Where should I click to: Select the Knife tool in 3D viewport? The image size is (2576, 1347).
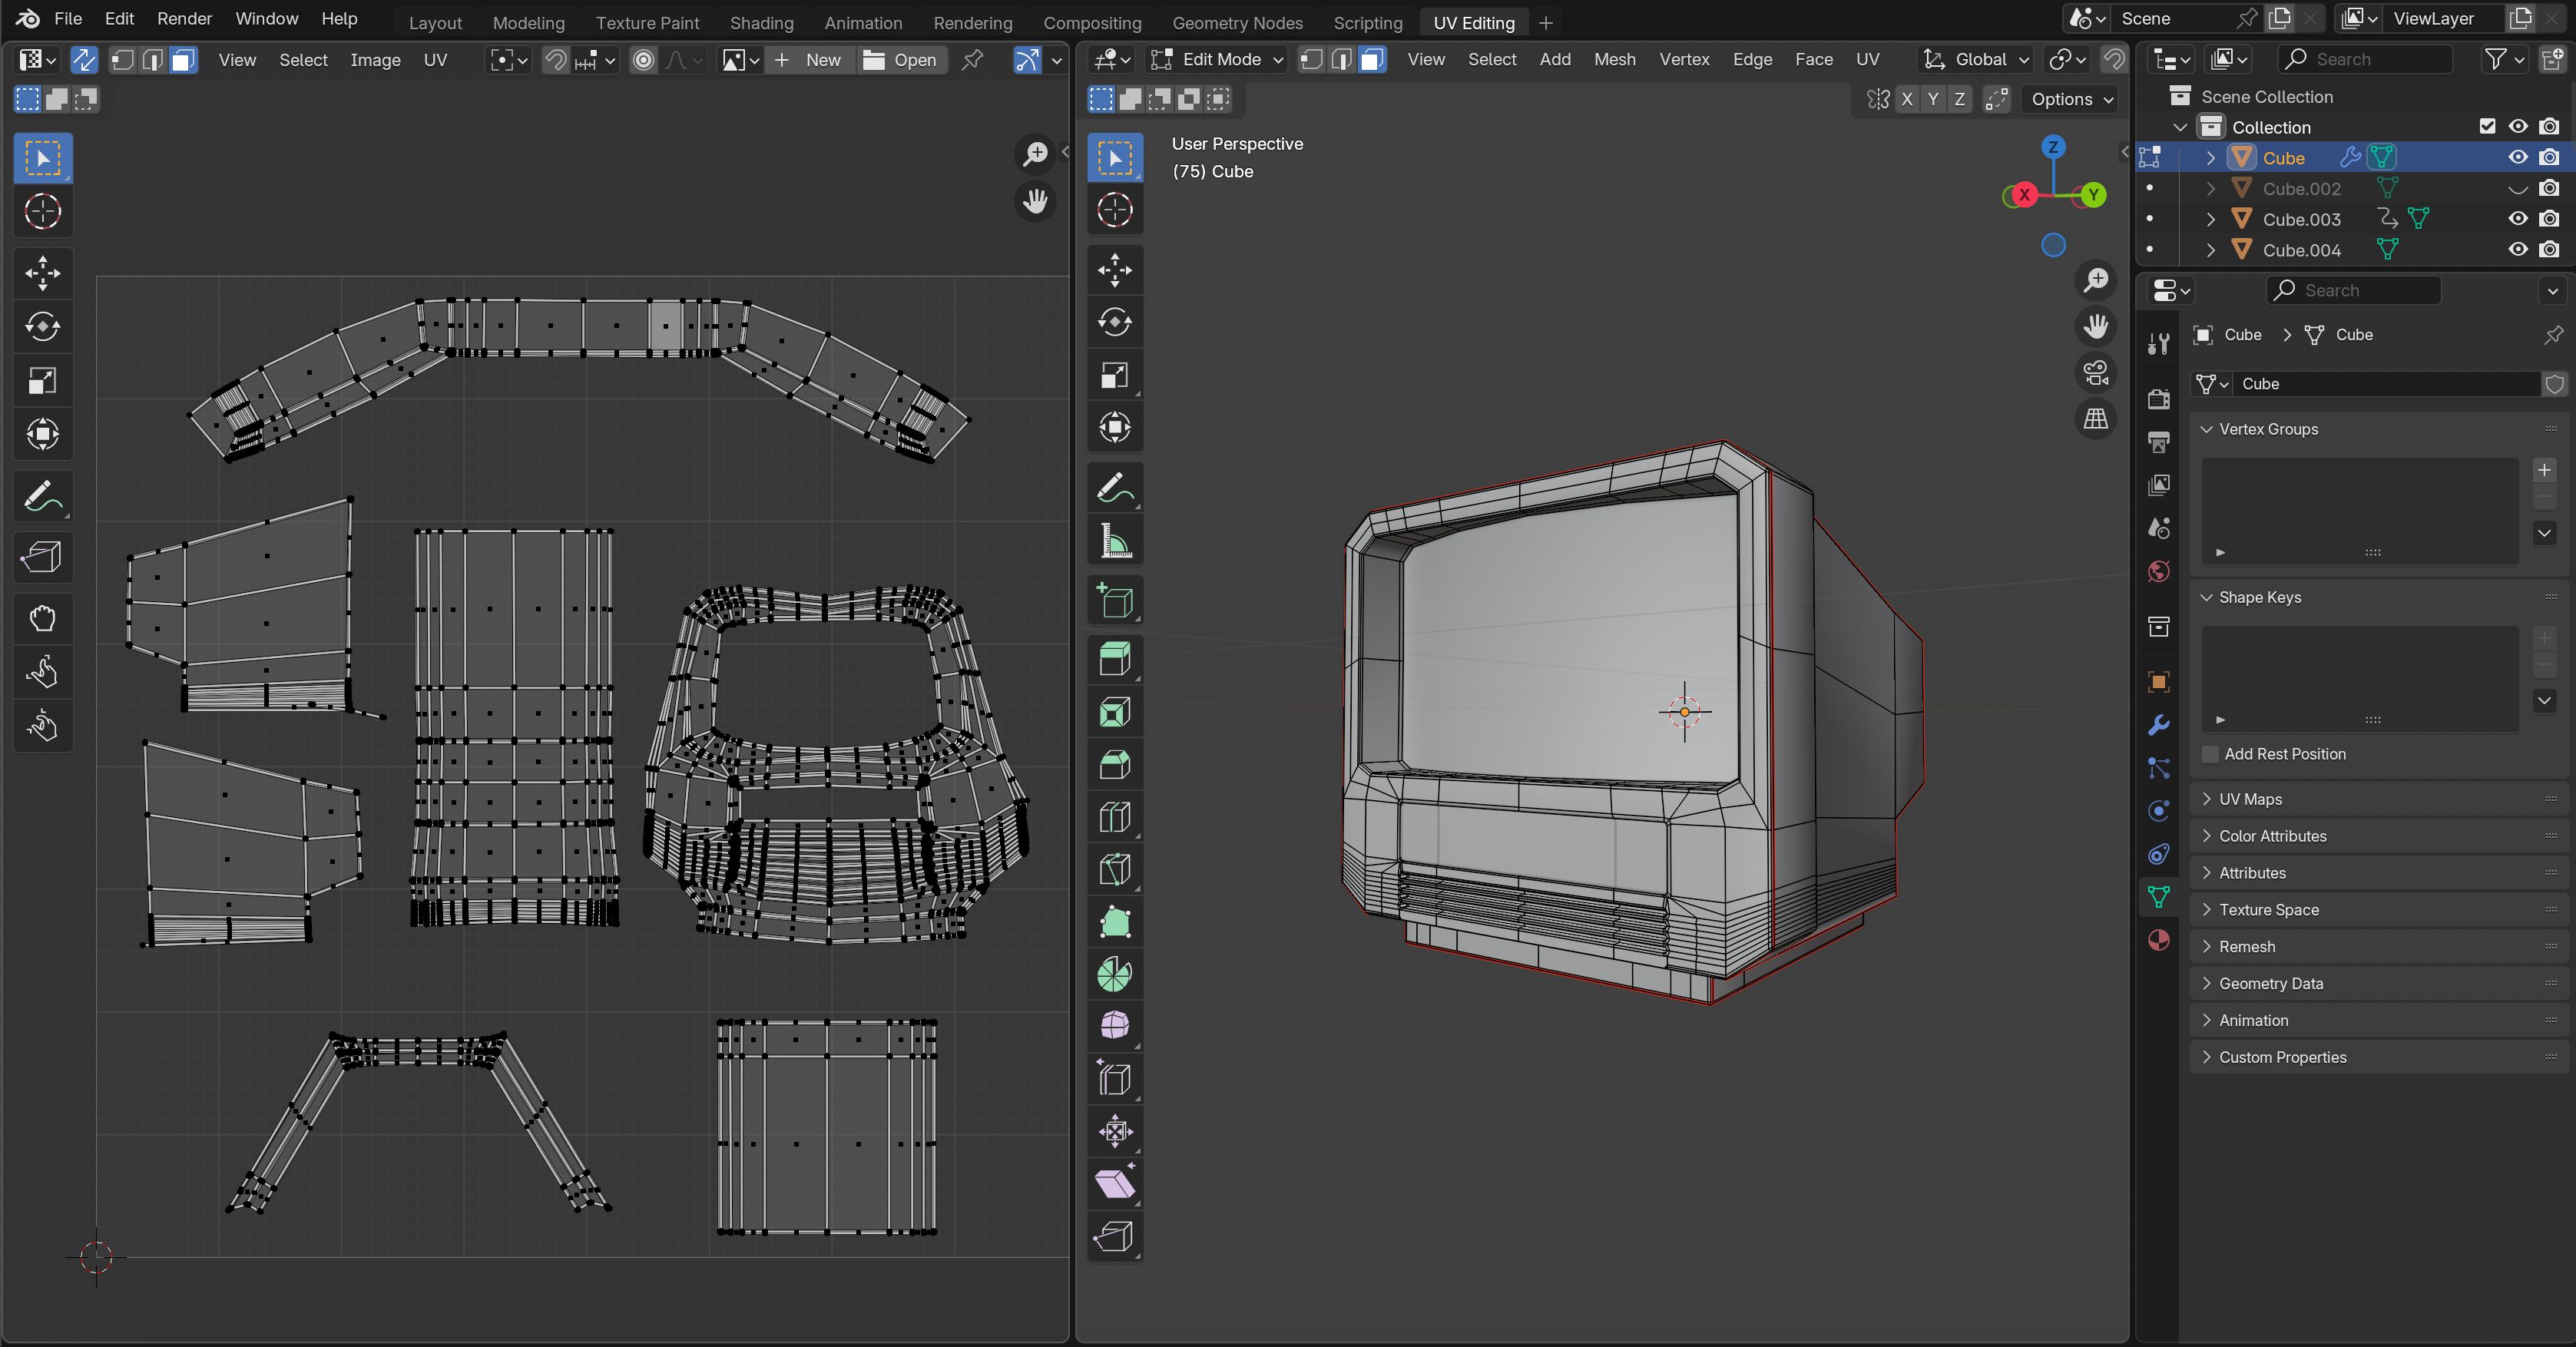[1114, 869]
